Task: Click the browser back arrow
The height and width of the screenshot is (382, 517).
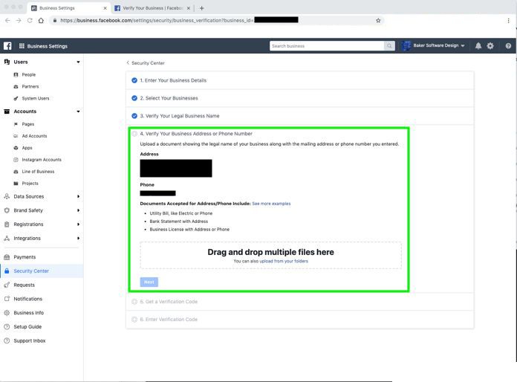Action: 7,21
